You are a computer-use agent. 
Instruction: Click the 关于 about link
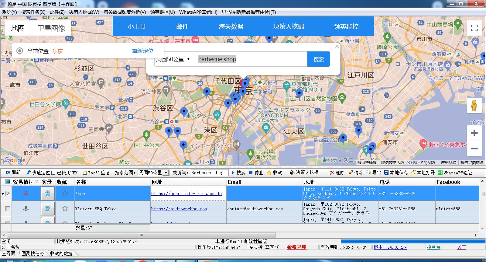pos(461,247)
